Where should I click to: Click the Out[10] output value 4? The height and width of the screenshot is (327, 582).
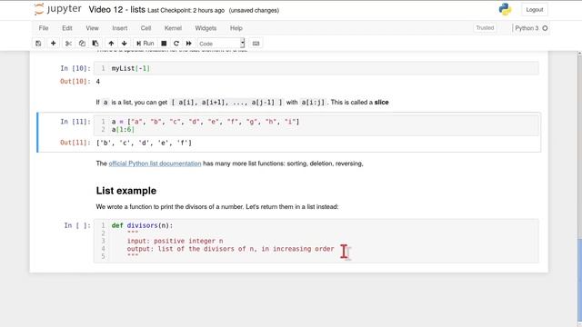click(98, 82)
